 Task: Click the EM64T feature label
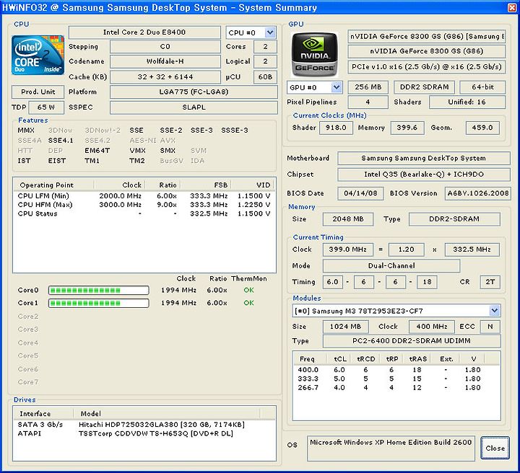pyautogui.click(x=97, y=150)
